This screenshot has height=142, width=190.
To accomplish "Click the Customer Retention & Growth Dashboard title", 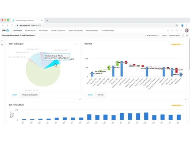I will 18,35.
